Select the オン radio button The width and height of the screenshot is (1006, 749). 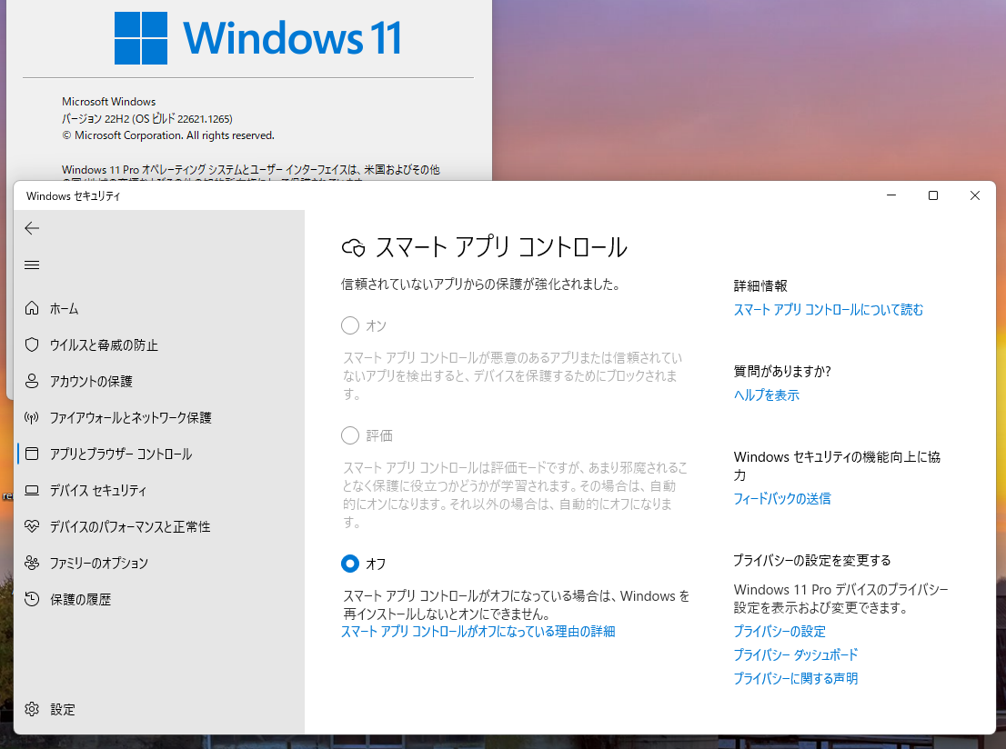(x=349, y=325)
